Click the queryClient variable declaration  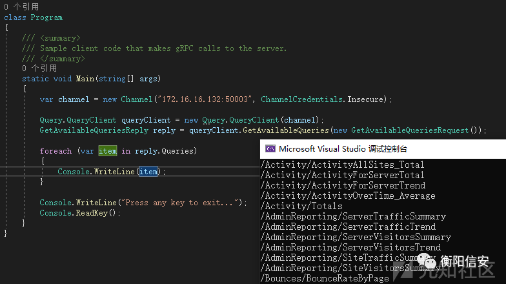click(146, 120)
